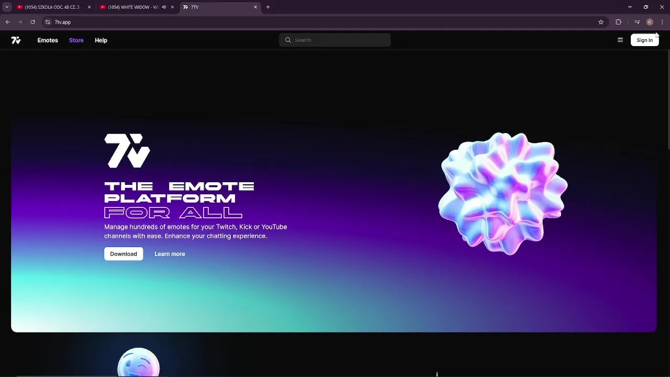Close the WHITE WIDOW tab

(x=172, y=7)
